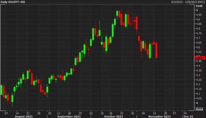Click the 05 date tick in September
206x118 pixels.
50,113
